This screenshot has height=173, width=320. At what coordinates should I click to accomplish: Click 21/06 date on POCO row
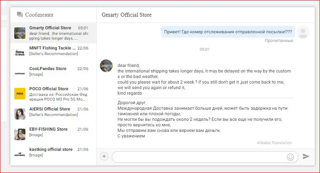pos(83,89)
